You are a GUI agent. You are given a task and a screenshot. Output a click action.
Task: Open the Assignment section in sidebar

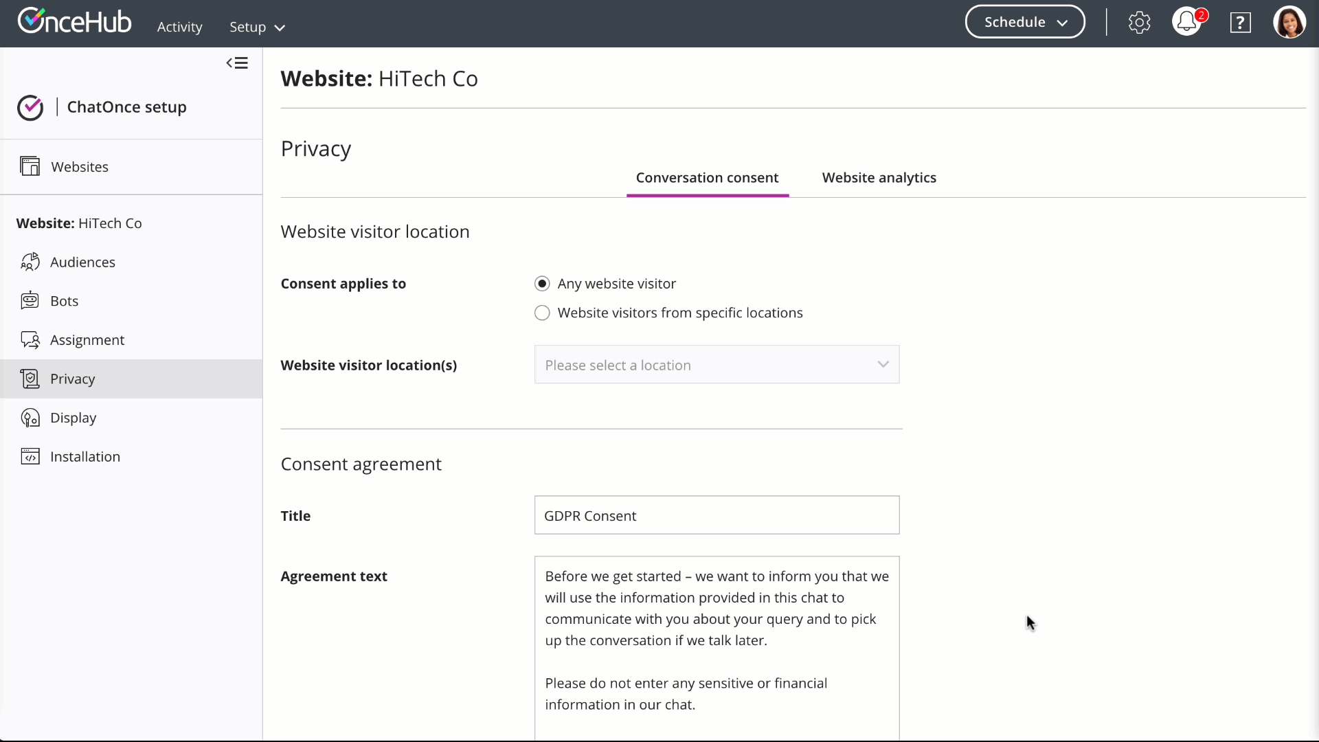tap(87, 340)
